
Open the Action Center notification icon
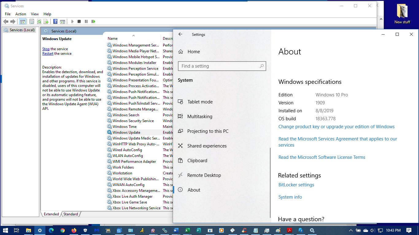point(409,230)
